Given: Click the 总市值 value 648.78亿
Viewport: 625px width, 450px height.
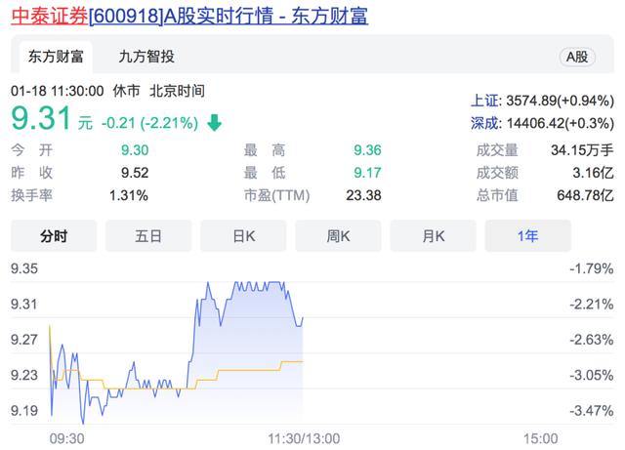Looking at the screenshot, I should click(585, 195).
